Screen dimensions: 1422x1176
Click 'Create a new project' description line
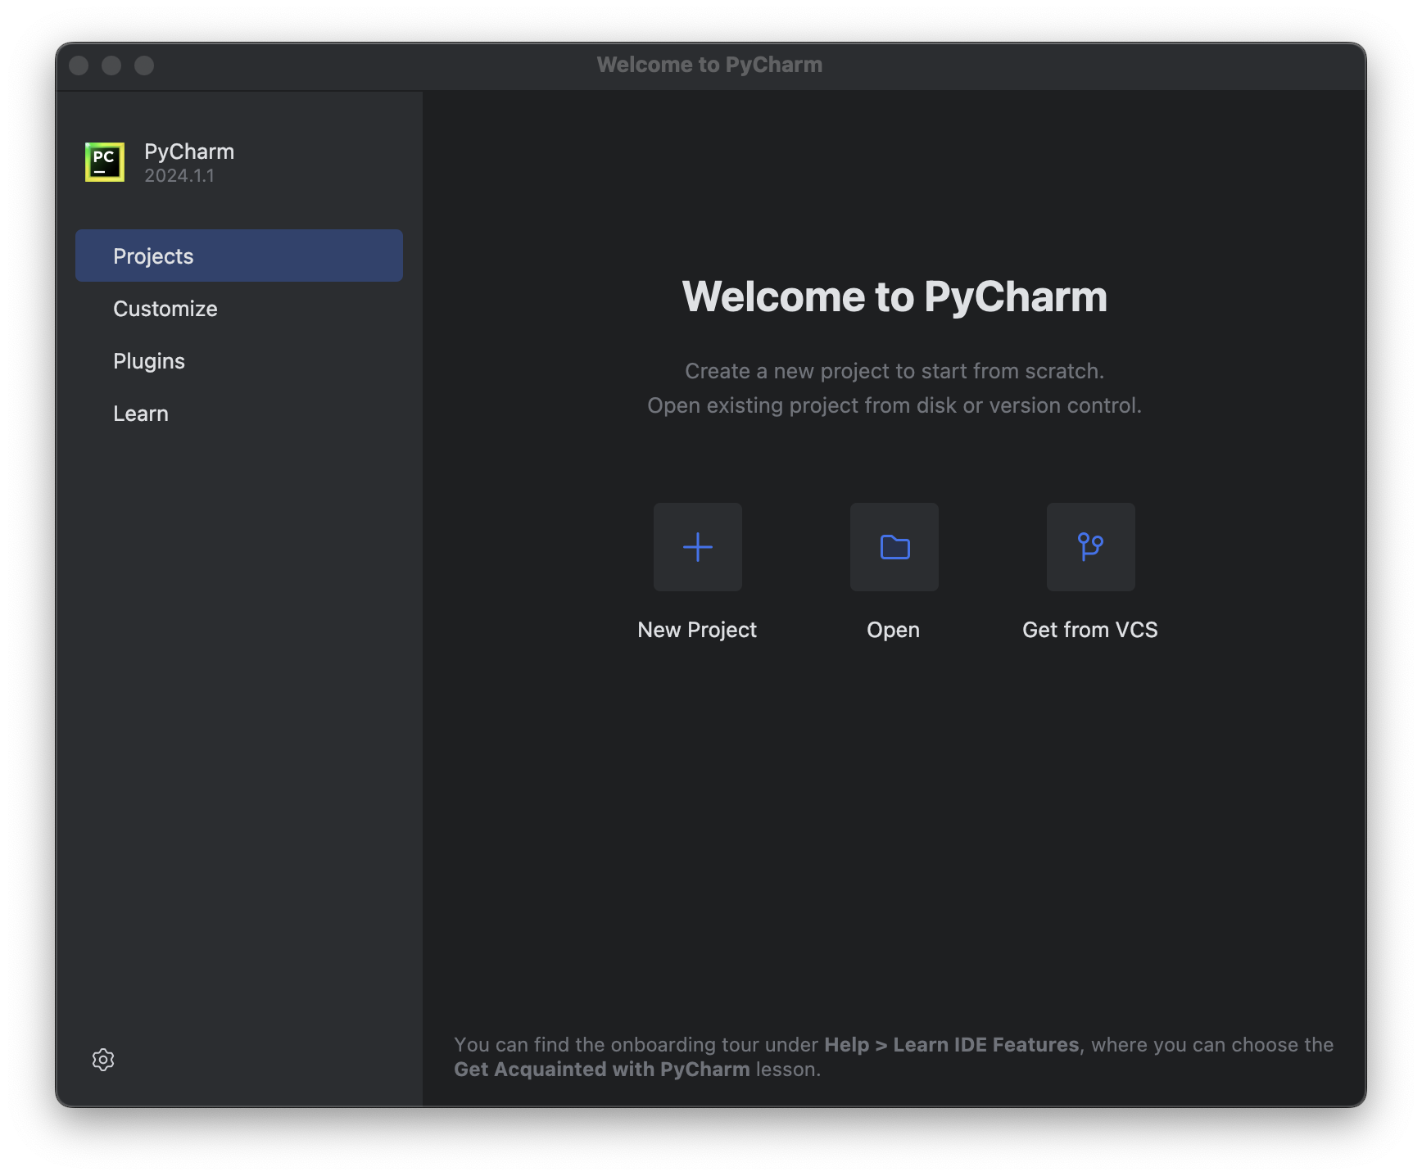pos(894,371)
